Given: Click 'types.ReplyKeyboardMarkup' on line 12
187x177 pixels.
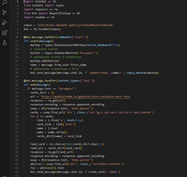Looking at the screenshot, I should point(65,45).
